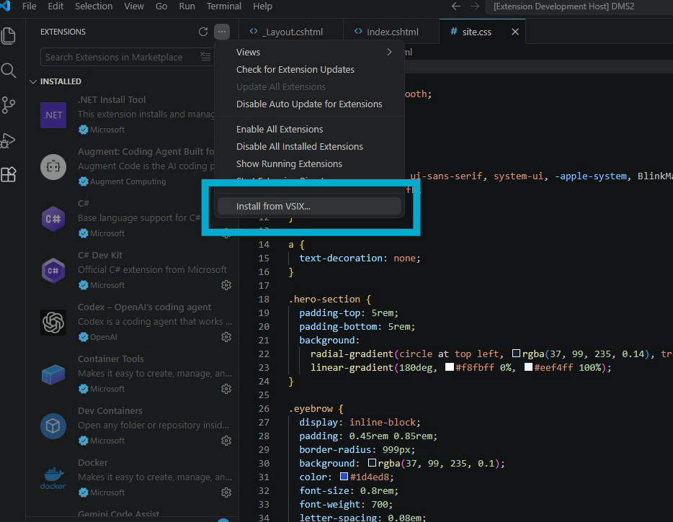The height and width of the screenshot is (522, 673).
Task: Open Run and Debug view
Action: 9,140
